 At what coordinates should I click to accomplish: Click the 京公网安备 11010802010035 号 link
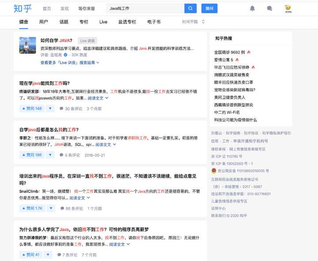click(243, 171)
